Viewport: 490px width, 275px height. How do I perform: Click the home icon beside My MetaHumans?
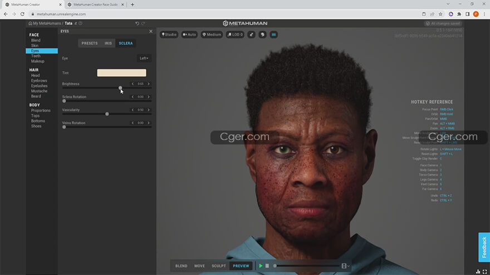(x=30, y=23)
